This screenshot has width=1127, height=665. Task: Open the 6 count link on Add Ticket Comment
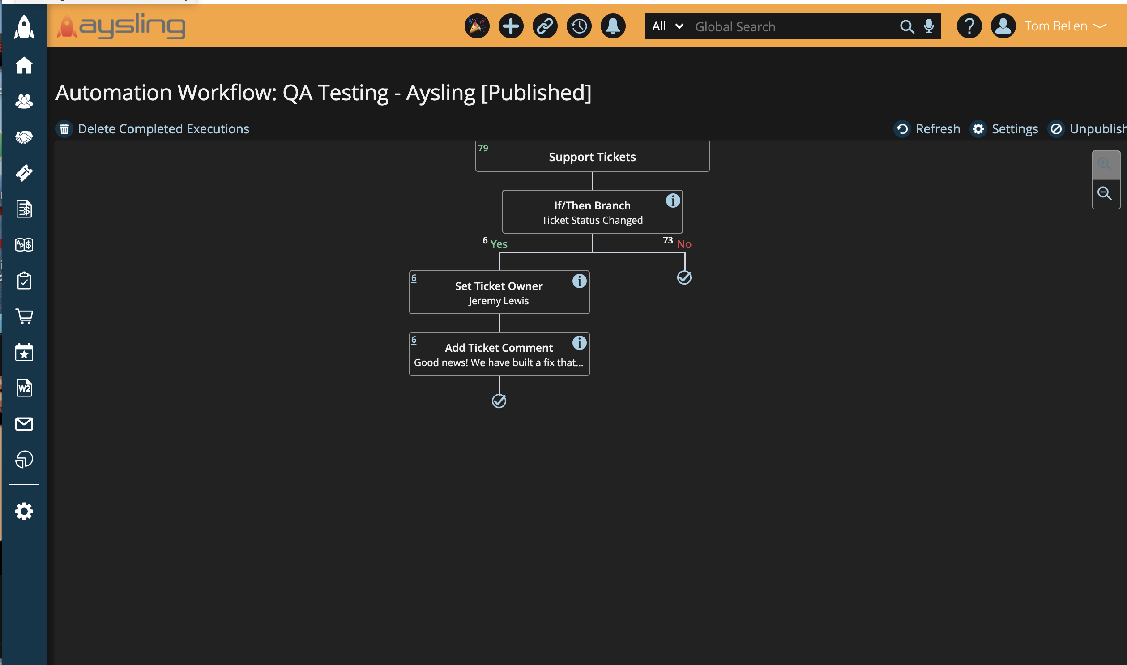pos(414,340)
